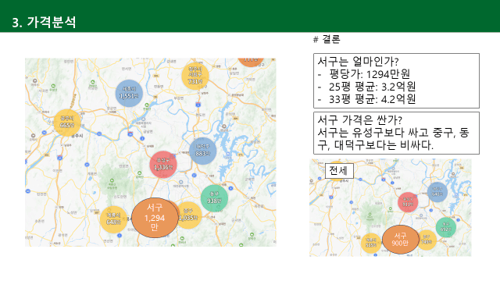This screenshot has height=281, width=500.
Task: Click the green 동구 bubble on 전세 map
Action: (446, 227)
